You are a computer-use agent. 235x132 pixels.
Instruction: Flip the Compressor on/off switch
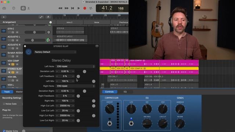[x=109, y=124]
